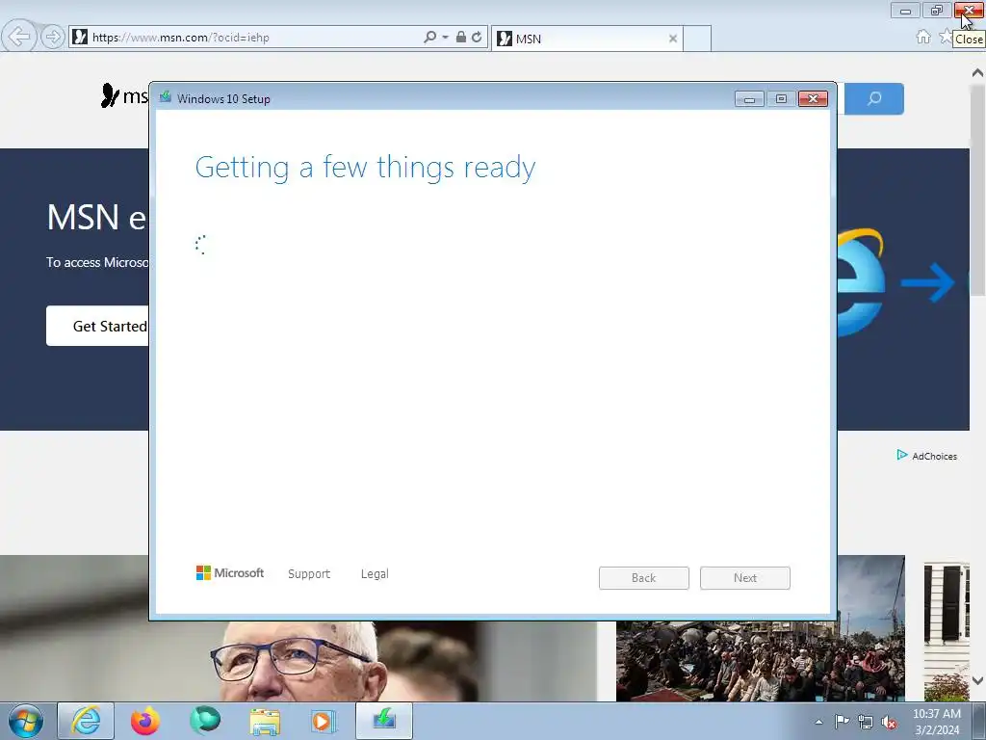The width and height of the screenshot is (986, 740).
Task: Go back with Internet Explorer's back arrow
Action: click(19, 37)
